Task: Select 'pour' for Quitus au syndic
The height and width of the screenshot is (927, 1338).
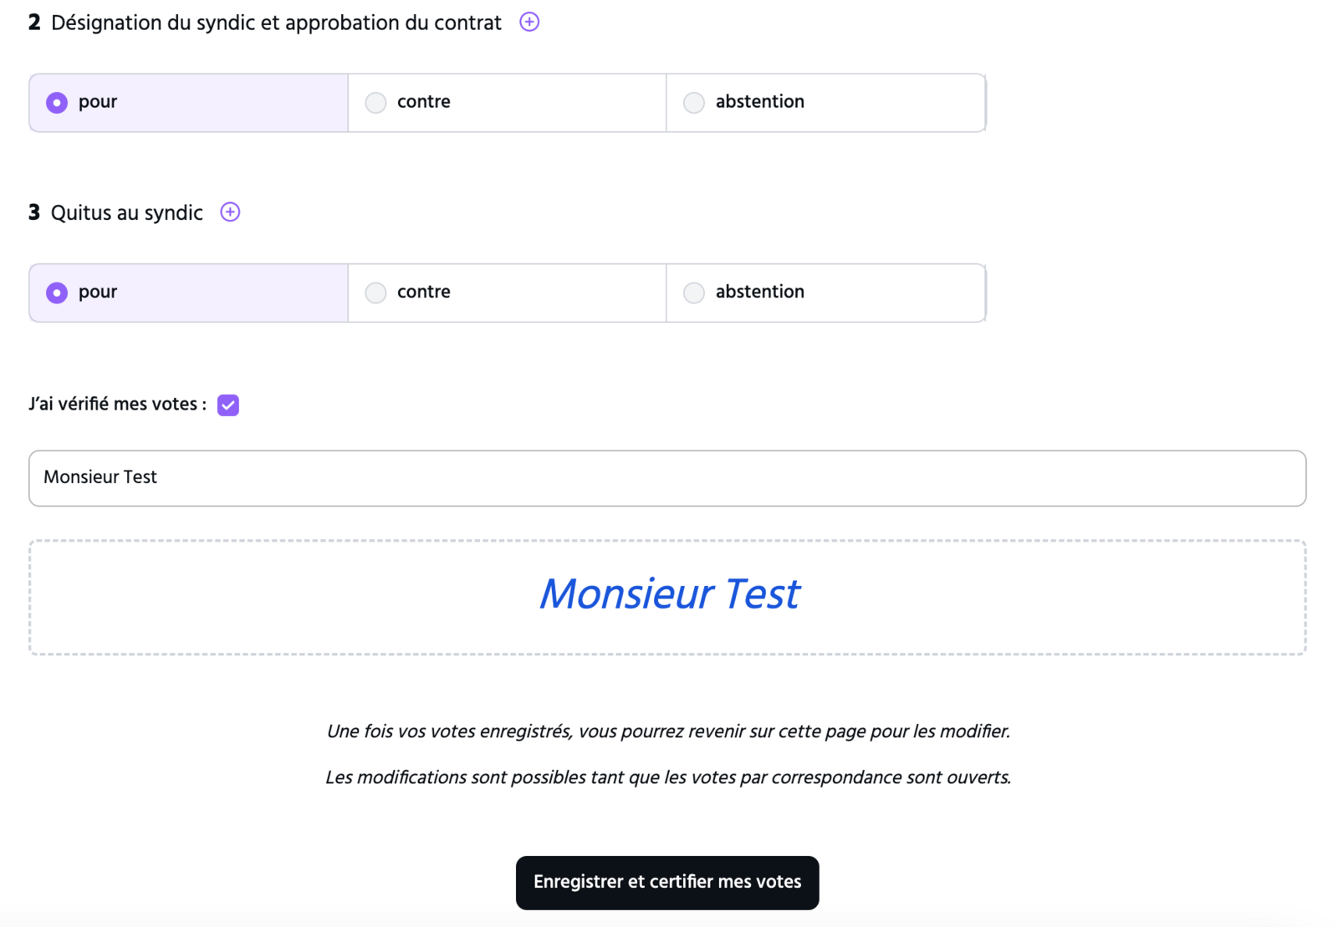Action: click(189, 293)
